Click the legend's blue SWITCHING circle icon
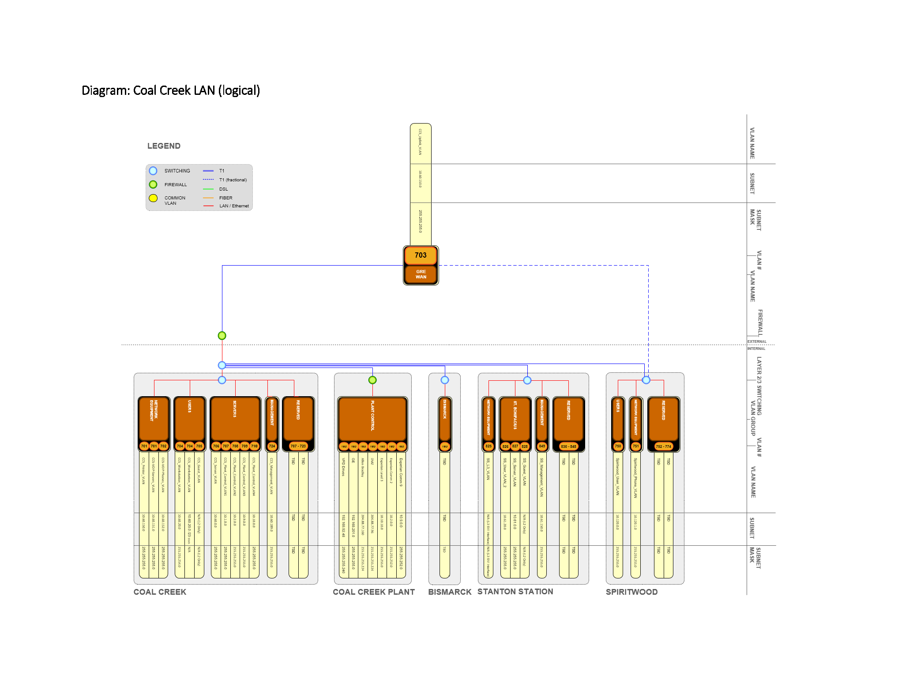Image resolution: width=898 pixels, height=694 pixels. pos(153,171)
